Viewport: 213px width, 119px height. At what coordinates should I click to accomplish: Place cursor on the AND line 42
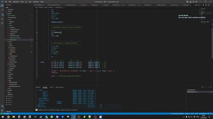click(56, 32)
